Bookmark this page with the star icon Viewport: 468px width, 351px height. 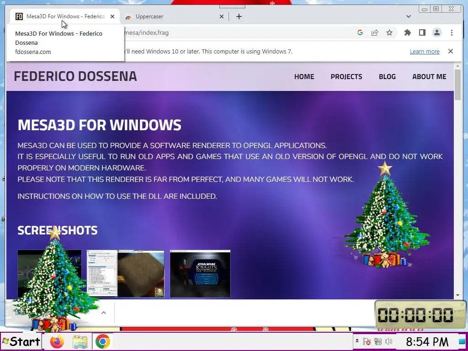coord(389,32)
